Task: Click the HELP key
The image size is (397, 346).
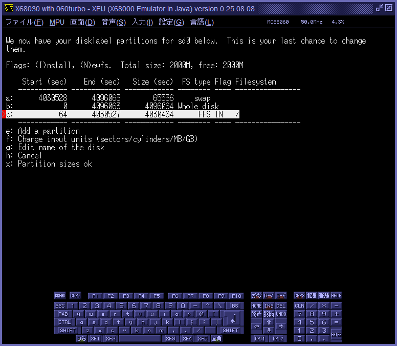Action: pyautogui.click(x=336, y=296)
